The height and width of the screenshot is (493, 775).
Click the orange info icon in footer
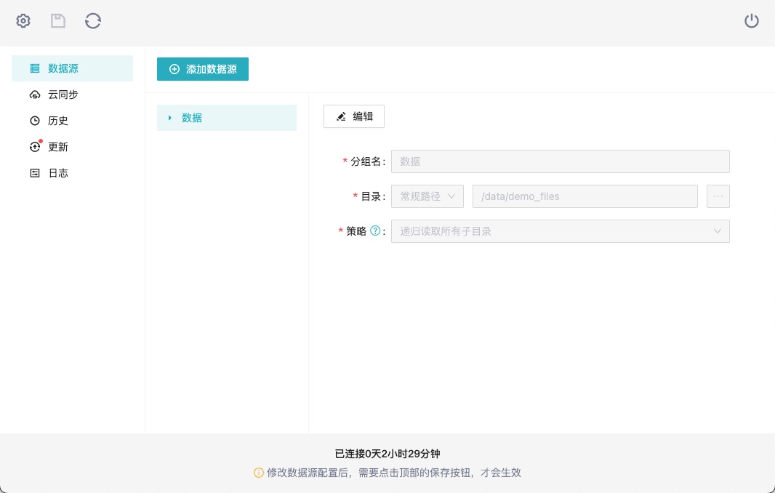pos(259,473)
